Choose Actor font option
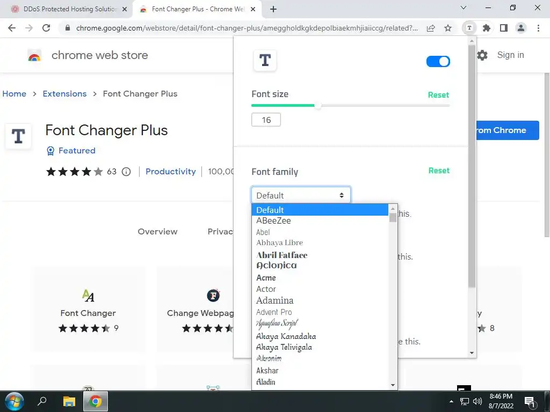Screen dimensions: 550x412 (320, 289)
